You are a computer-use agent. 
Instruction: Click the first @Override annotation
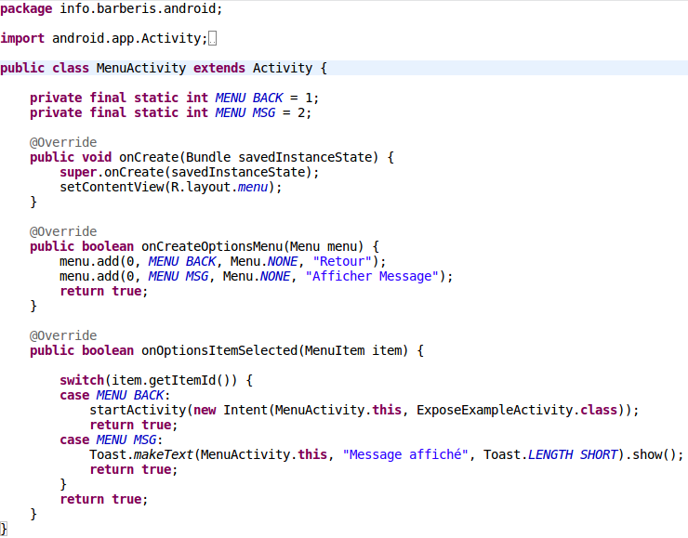(x=62, y=142)
